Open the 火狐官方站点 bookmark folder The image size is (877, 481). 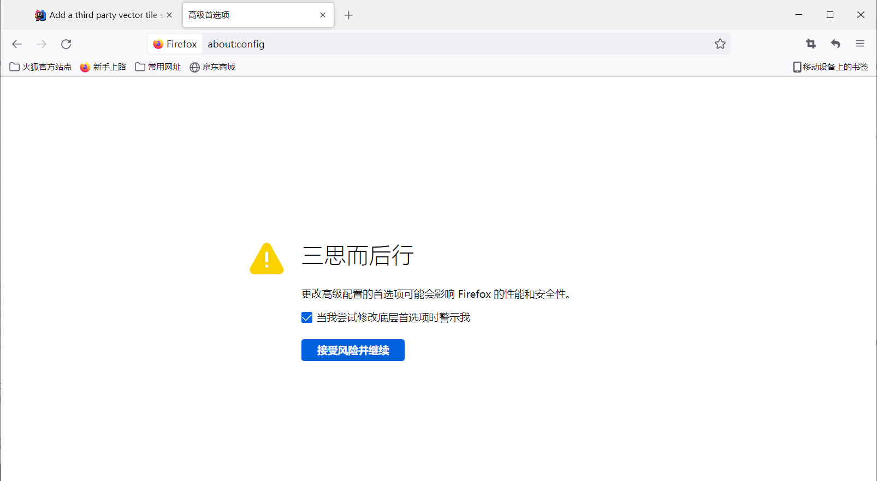pos(41,67)
